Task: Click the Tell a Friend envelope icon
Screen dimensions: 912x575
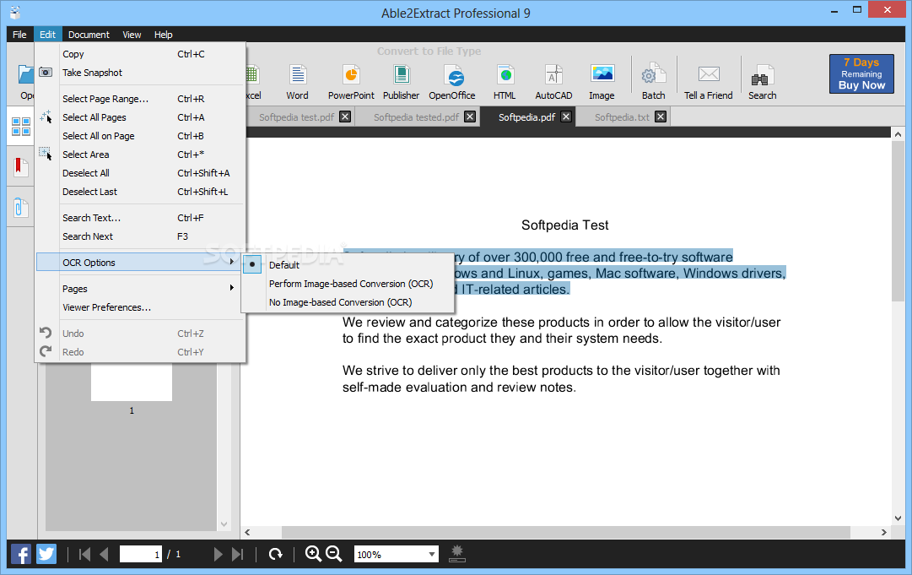Action: (x=709, y=74)
